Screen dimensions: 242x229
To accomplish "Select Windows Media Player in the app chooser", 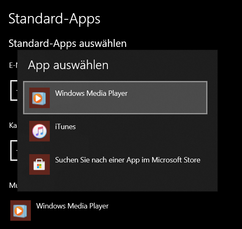I will (x=115, y=97).
